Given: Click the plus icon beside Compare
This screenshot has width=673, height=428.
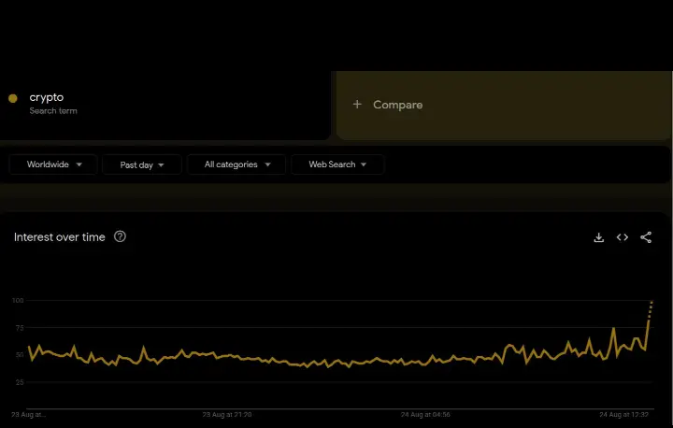Looking at the screenshot, I should point(357,105).
